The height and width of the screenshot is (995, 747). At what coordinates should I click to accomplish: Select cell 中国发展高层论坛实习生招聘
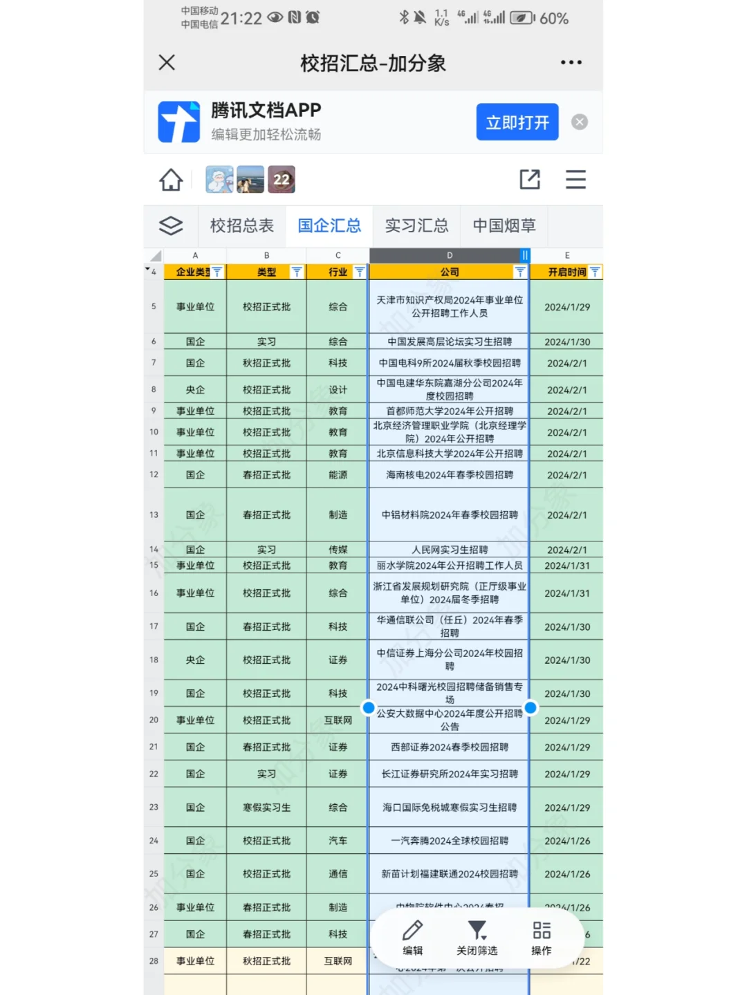click(x=450, y=342)
